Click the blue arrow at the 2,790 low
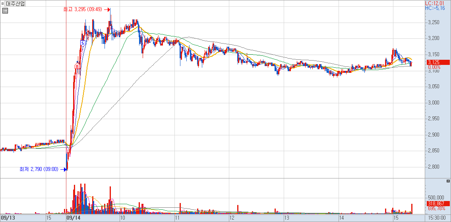This screenshot has height=222, width=451. 64,169
